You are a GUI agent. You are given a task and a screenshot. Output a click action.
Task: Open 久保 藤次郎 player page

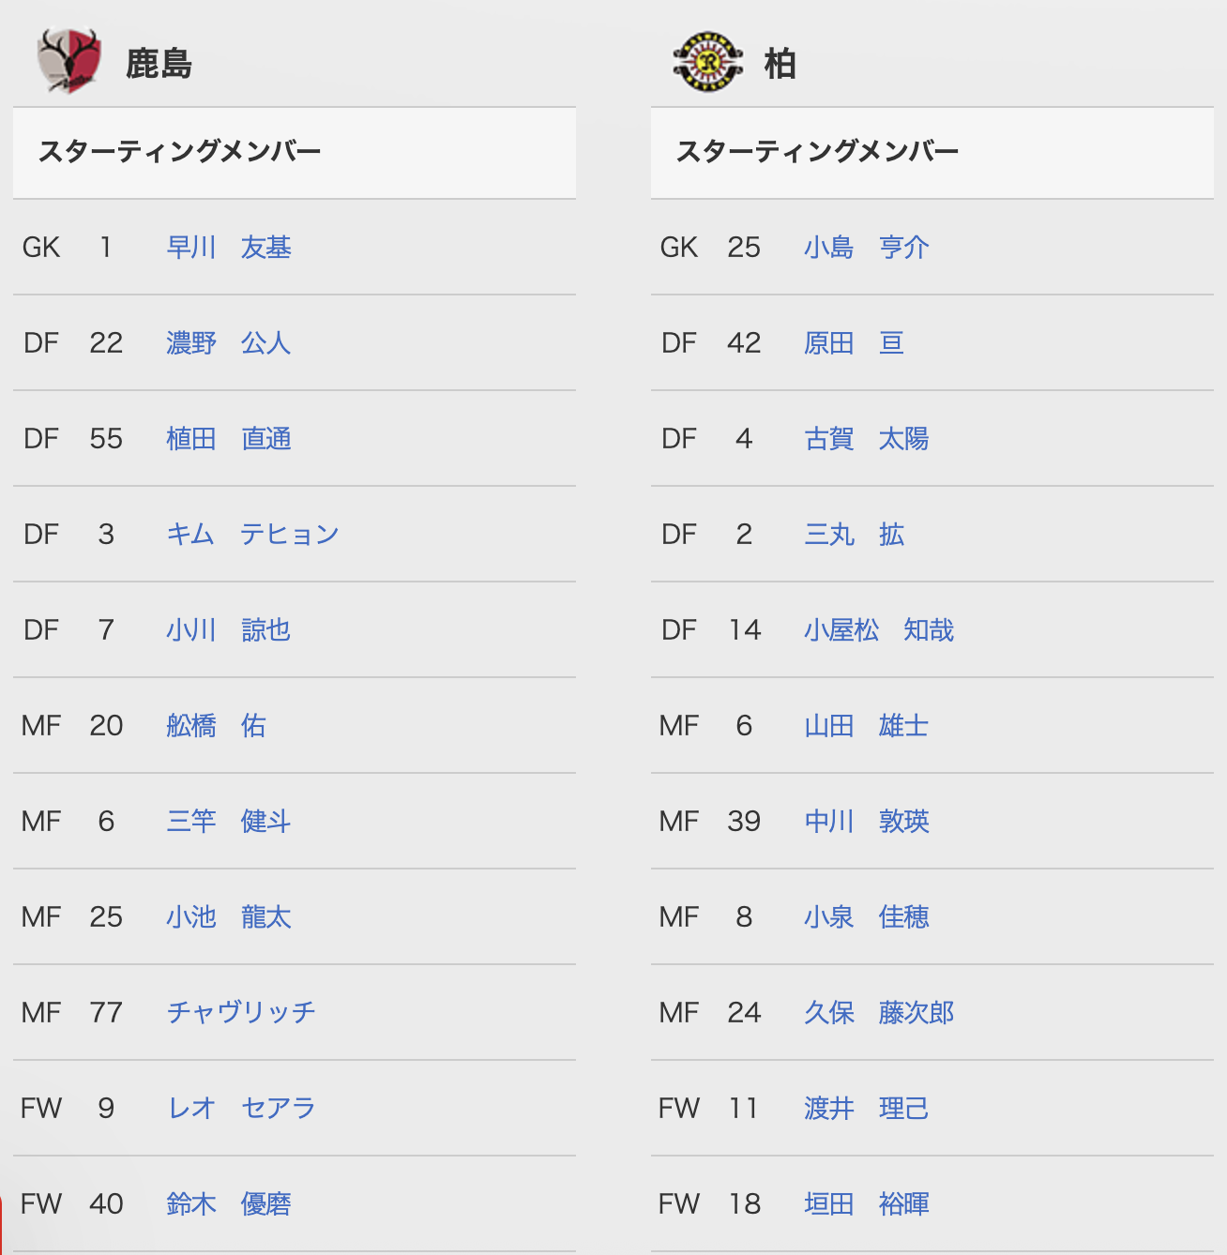click(x=879, y=1013)
